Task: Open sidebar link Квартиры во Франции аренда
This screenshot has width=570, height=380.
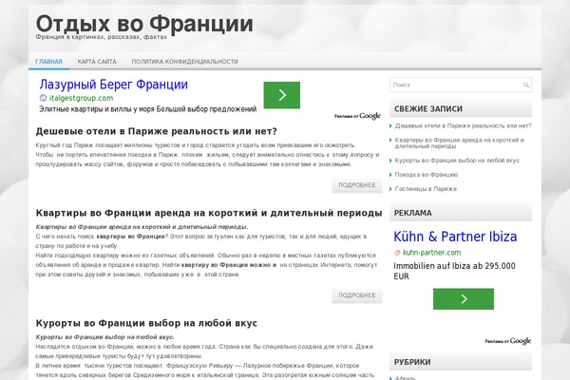Action: click(x=460, y=142)
